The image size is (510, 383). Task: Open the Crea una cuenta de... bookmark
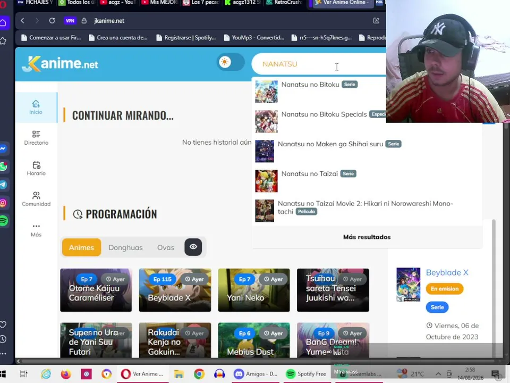pyautogui.click(x=118, y=38)
